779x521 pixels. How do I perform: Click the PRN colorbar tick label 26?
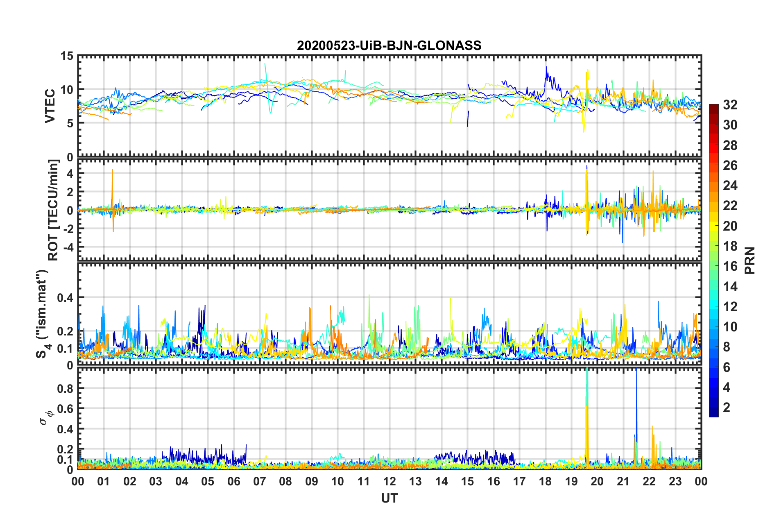pos(730,165)
